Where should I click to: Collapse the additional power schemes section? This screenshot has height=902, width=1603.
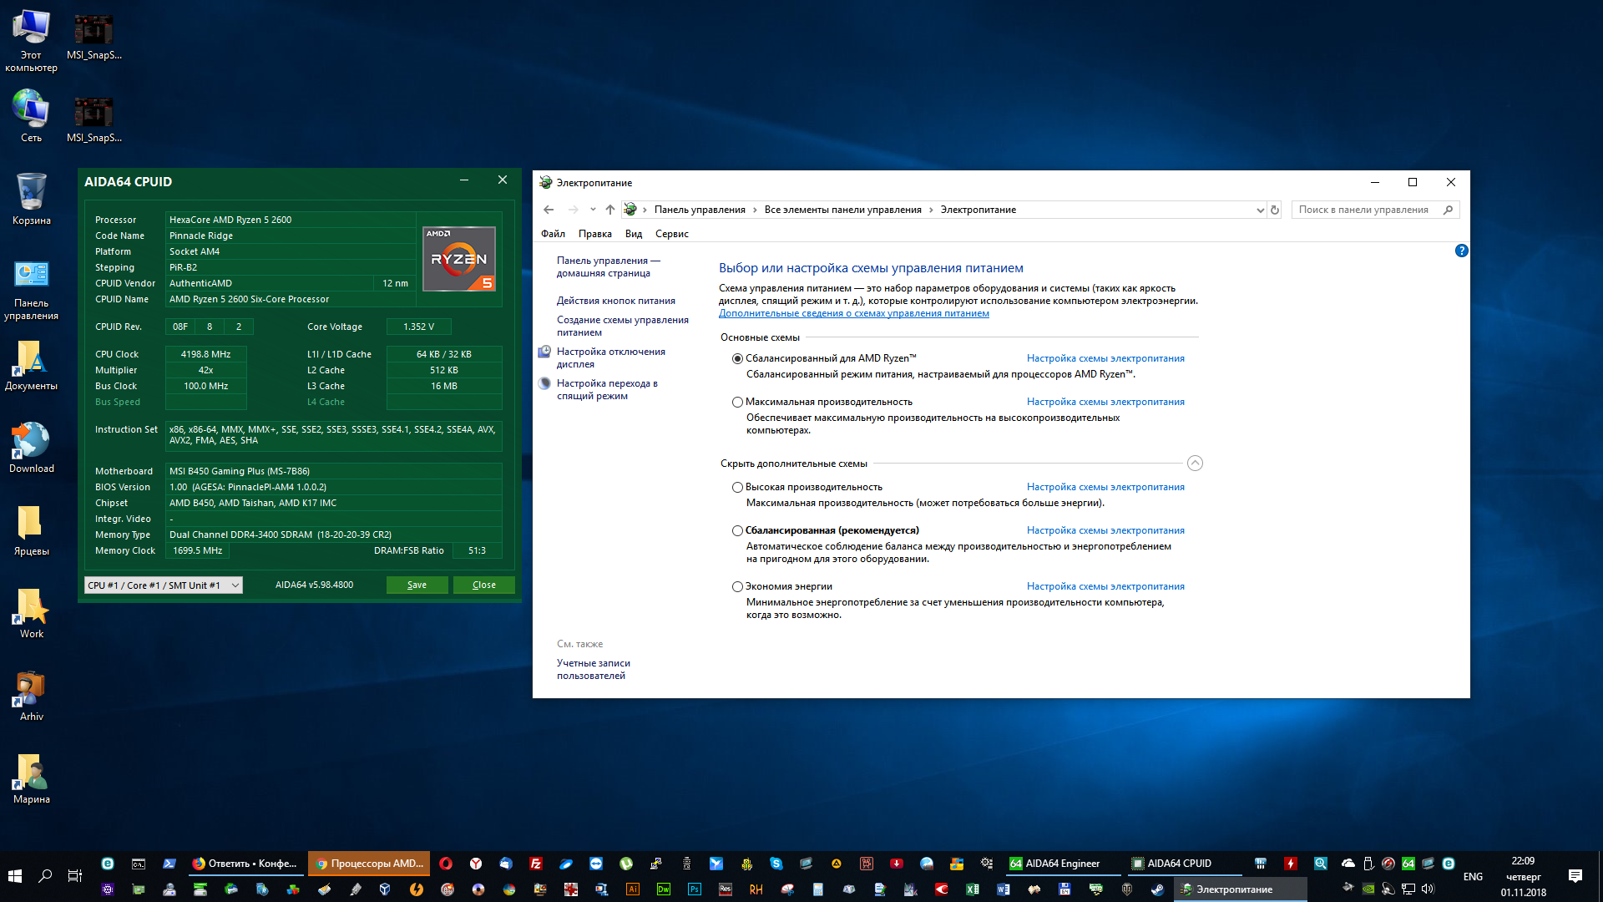coord(1195,464)
